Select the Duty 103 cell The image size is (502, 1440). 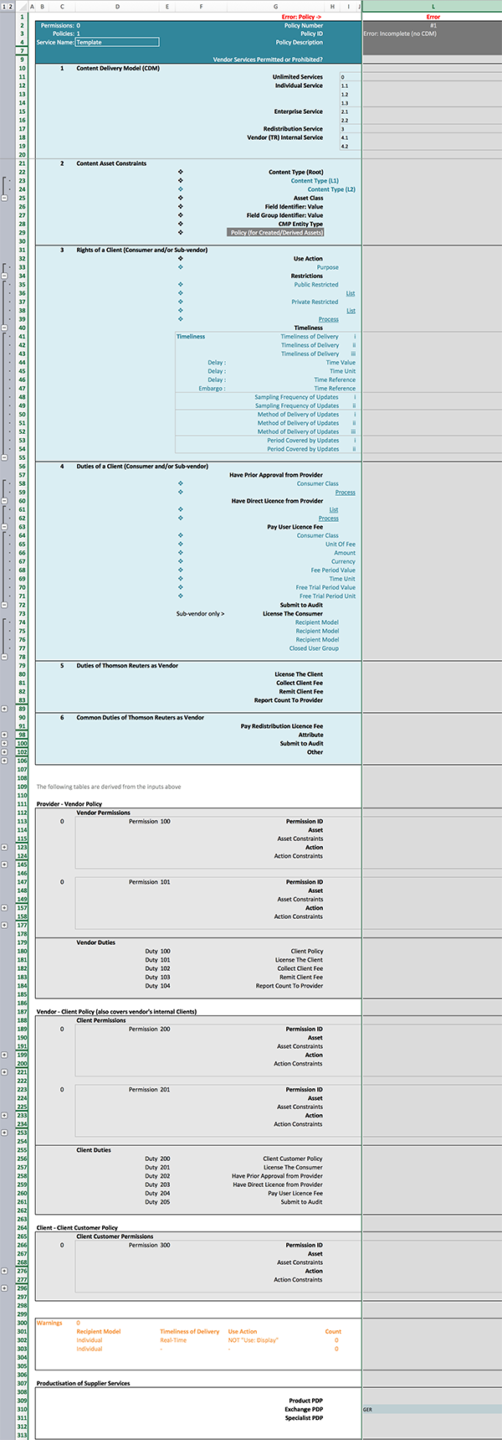click(157, 977)
